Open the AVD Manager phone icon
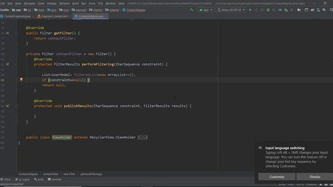 (318, 10)
